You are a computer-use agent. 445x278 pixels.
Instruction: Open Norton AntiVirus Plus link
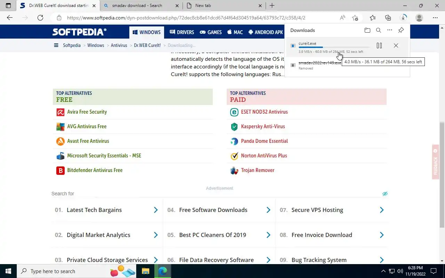click(x=264, y=156)
